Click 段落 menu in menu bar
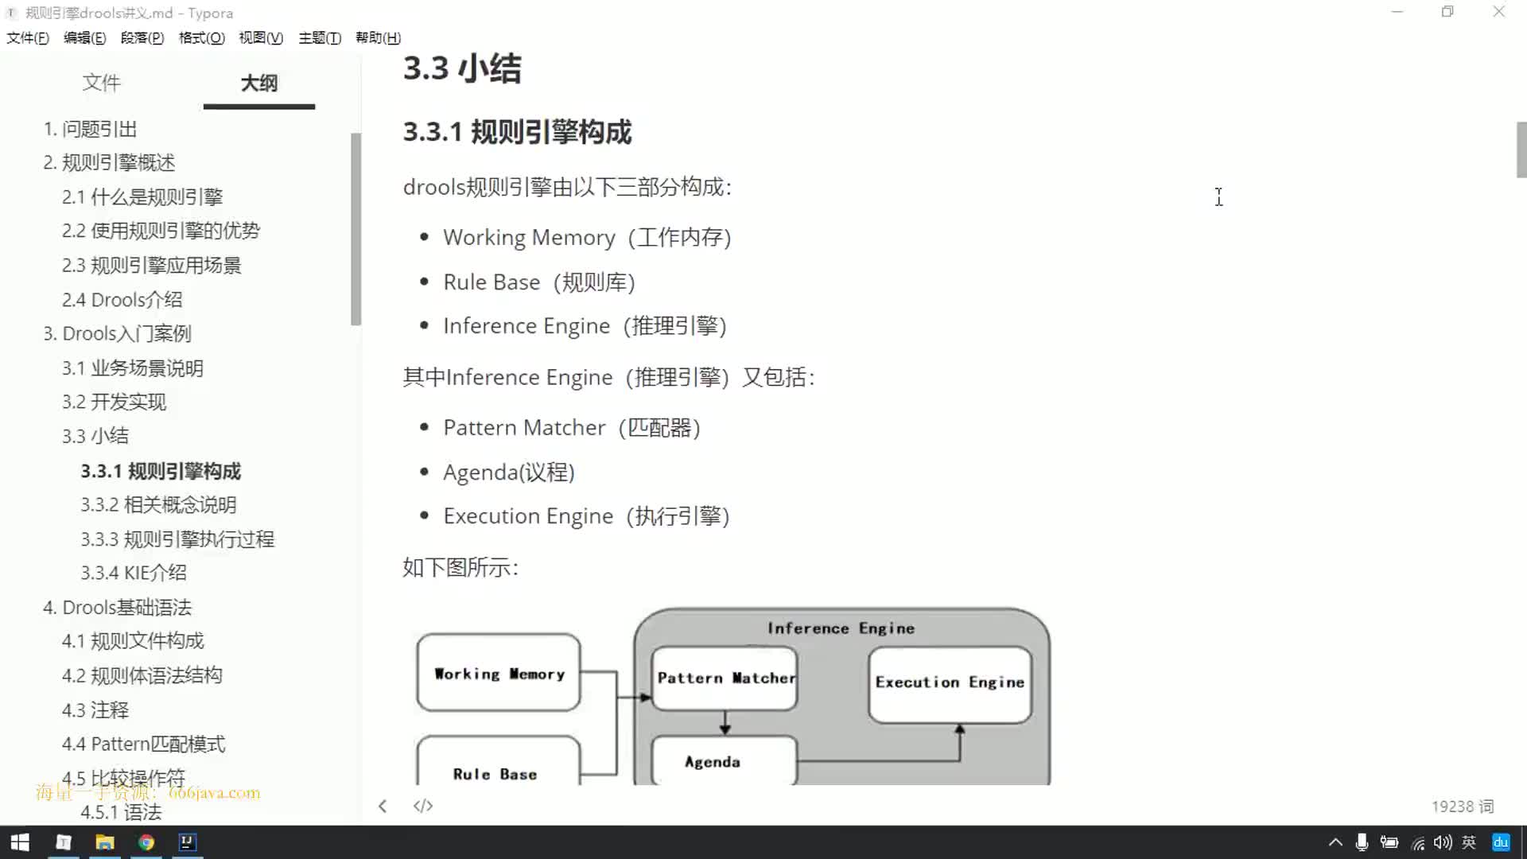The image size is (1527, 859). 142,37
